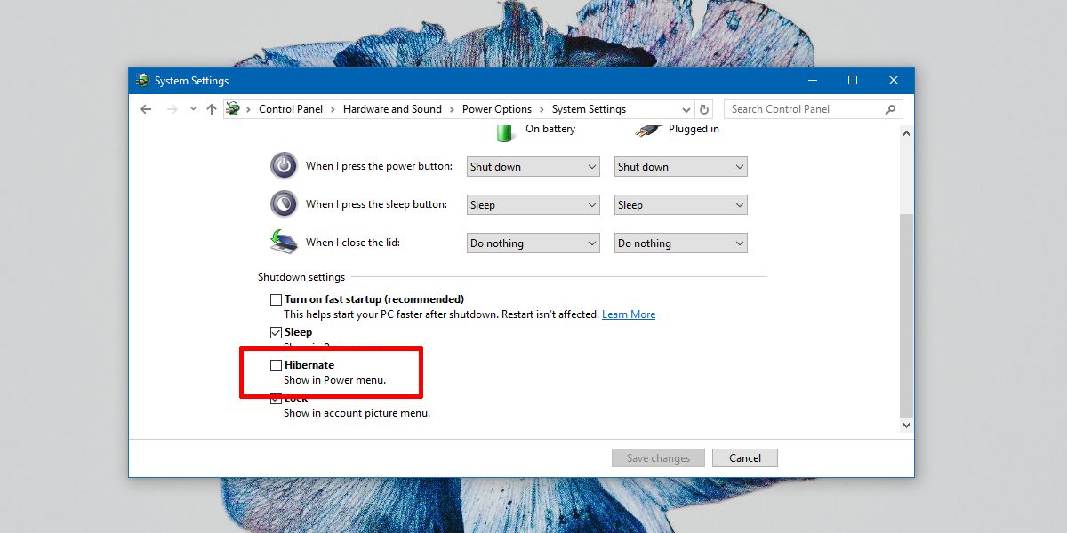Click the plugged in power plug icon
The height and width of the screenshot is (533, 1067).
point(648,131)
